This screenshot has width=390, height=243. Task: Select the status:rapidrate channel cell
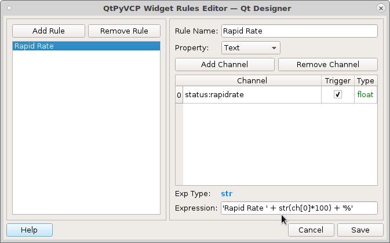252,94
